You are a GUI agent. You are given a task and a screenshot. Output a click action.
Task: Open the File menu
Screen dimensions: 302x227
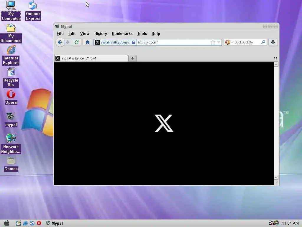point(60,34)
